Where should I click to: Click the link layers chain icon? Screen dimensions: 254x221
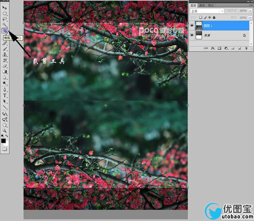point(206,48)
